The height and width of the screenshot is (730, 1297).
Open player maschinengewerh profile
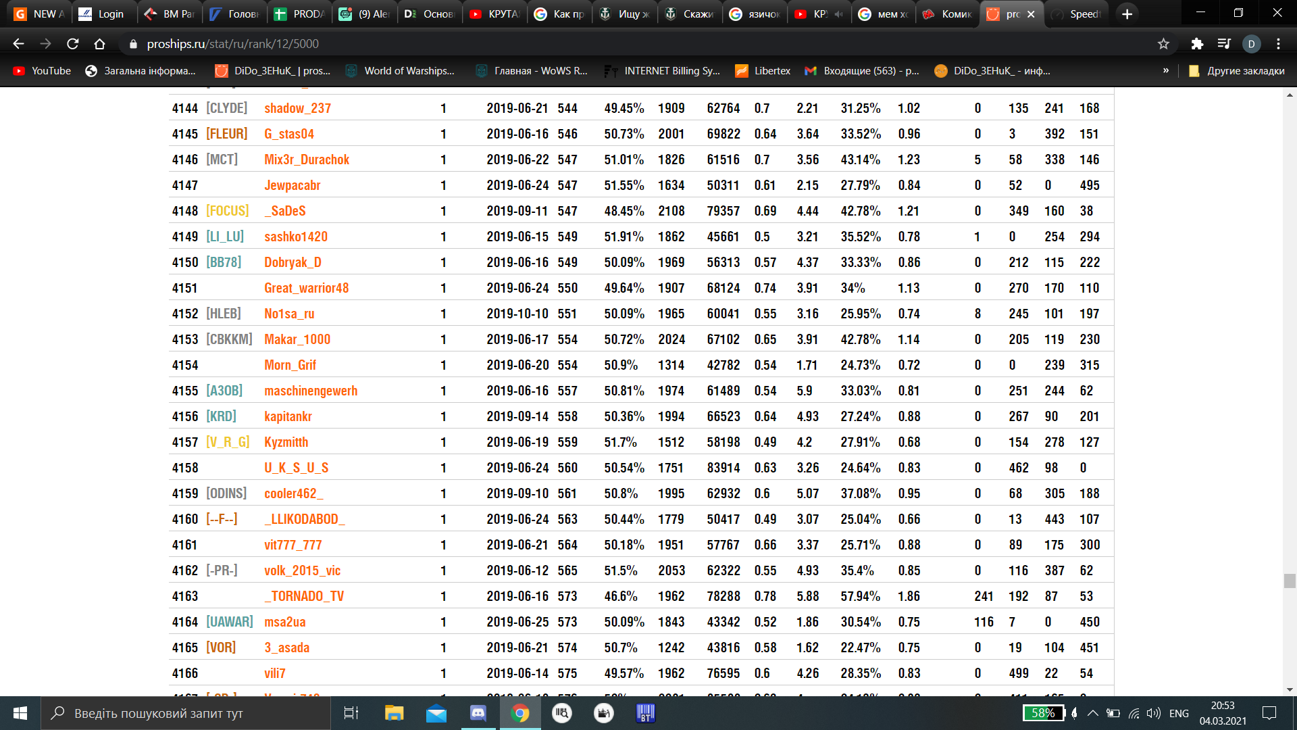(x=311, y=391)
